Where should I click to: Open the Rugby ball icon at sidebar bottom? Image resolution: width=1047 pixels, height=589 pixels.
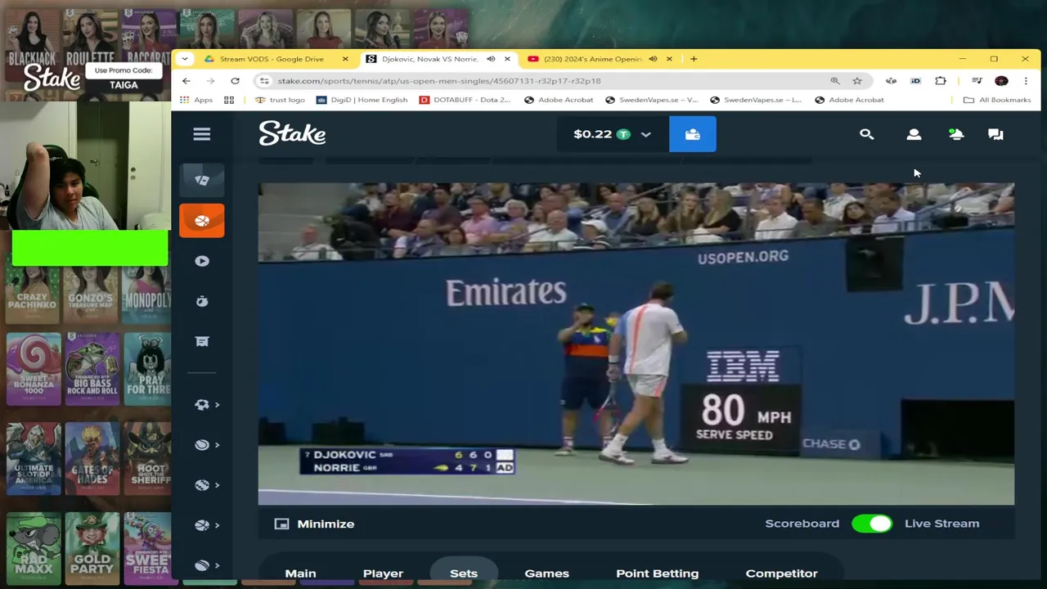click(x=202, y=565)
